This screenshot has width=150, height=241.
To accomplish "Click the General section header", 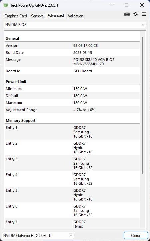I will point(12,38).
